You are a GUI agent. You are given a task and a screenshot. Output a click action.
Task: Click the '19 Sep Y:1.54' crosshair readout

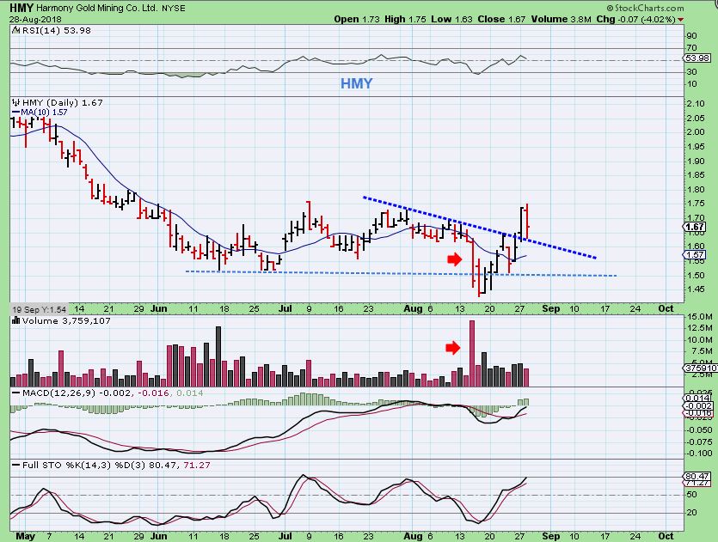point(39,309)
